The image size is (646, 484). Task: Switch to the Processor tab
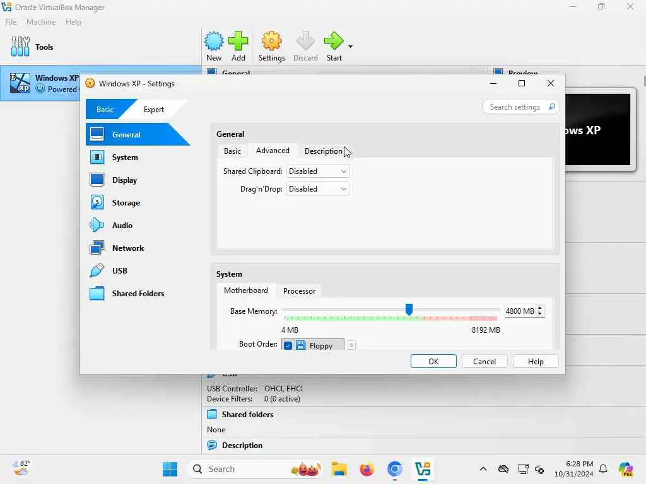299,291
